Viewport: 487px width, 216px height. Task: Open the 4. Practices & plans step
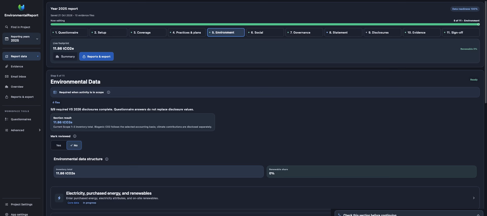[x=187, y=33]
